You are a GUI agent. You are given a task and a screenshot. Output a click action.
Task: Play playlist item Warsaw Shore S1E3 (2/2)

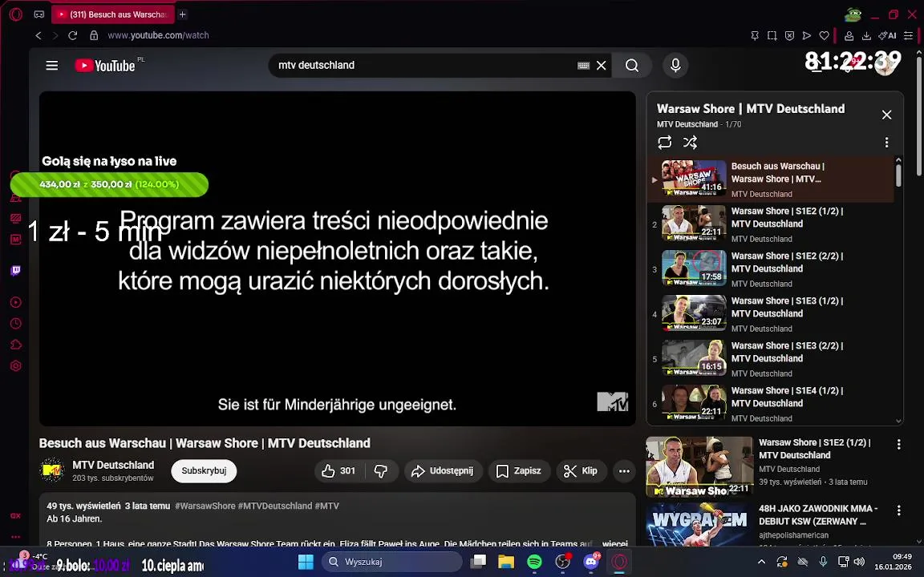point(771,359)
